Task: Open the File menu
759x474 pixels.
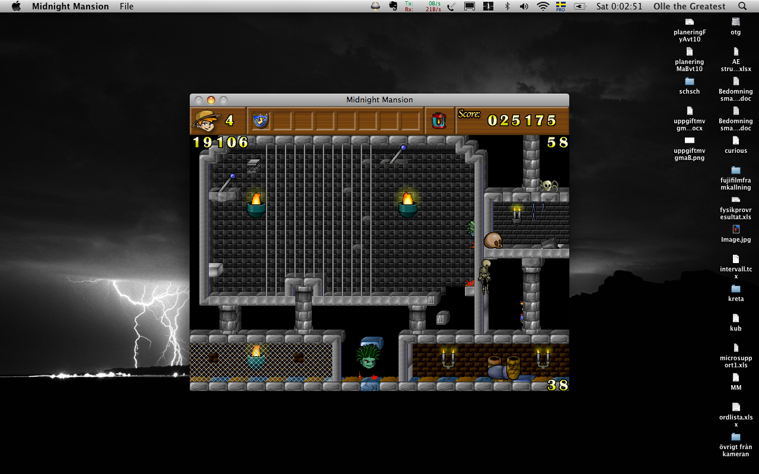Action: tap(126, 7)
